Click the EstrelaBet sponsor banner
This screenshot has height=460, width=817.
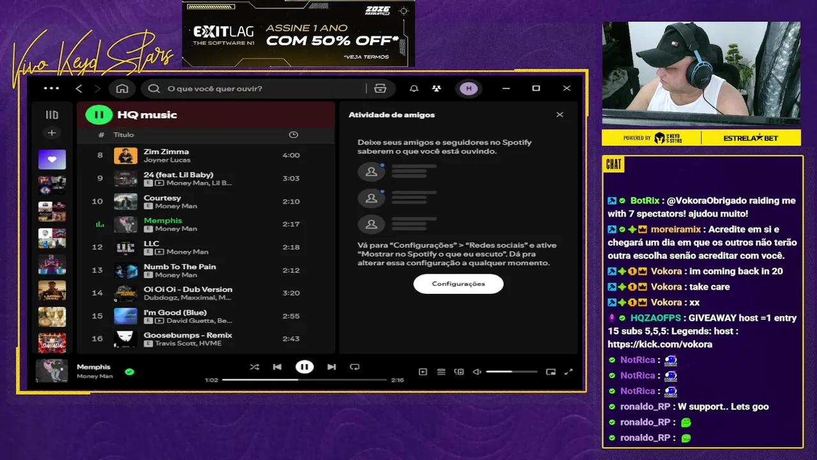pyautogui.click(x=751, y=138)
